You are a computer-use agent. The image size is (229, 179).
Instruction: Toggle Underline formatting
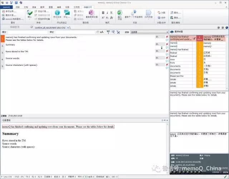click(x=111, y=13)
